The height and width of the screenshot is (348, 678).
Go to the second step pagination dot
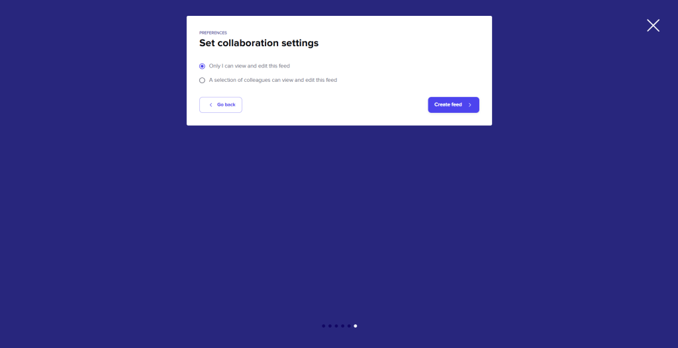pyautogui.click(x=330, y=326)
